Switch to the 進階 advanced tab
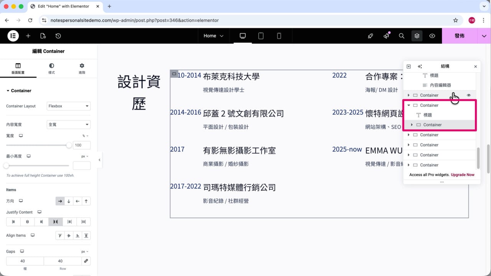491x276 pixels. [82, 69]
